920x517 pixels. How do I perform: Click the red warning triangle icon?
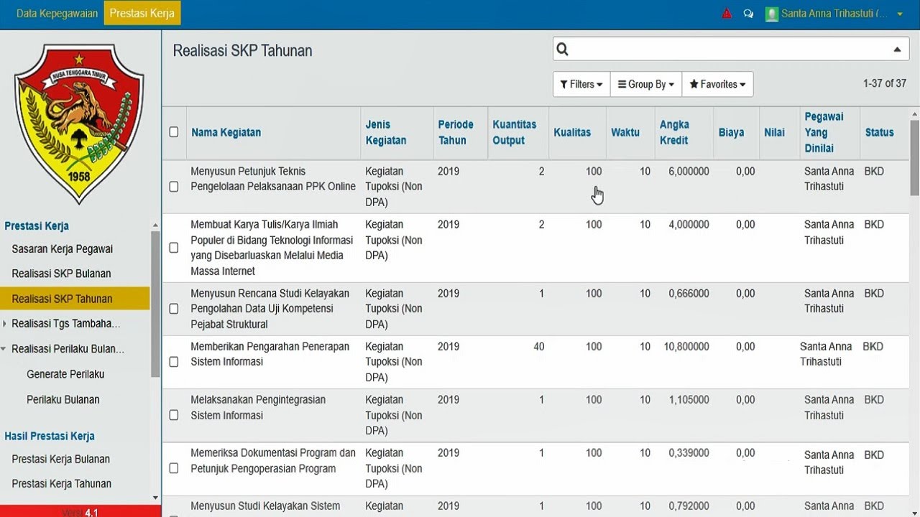[727, 14]
